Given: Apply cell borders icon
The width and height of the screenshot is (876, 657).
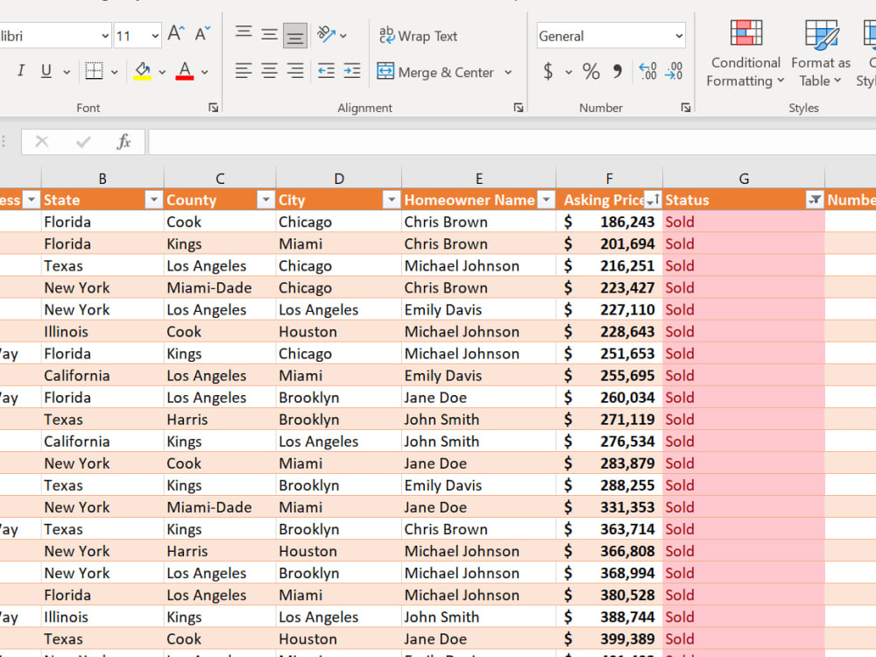Looking at the screenshot, I should pos(94,71).
